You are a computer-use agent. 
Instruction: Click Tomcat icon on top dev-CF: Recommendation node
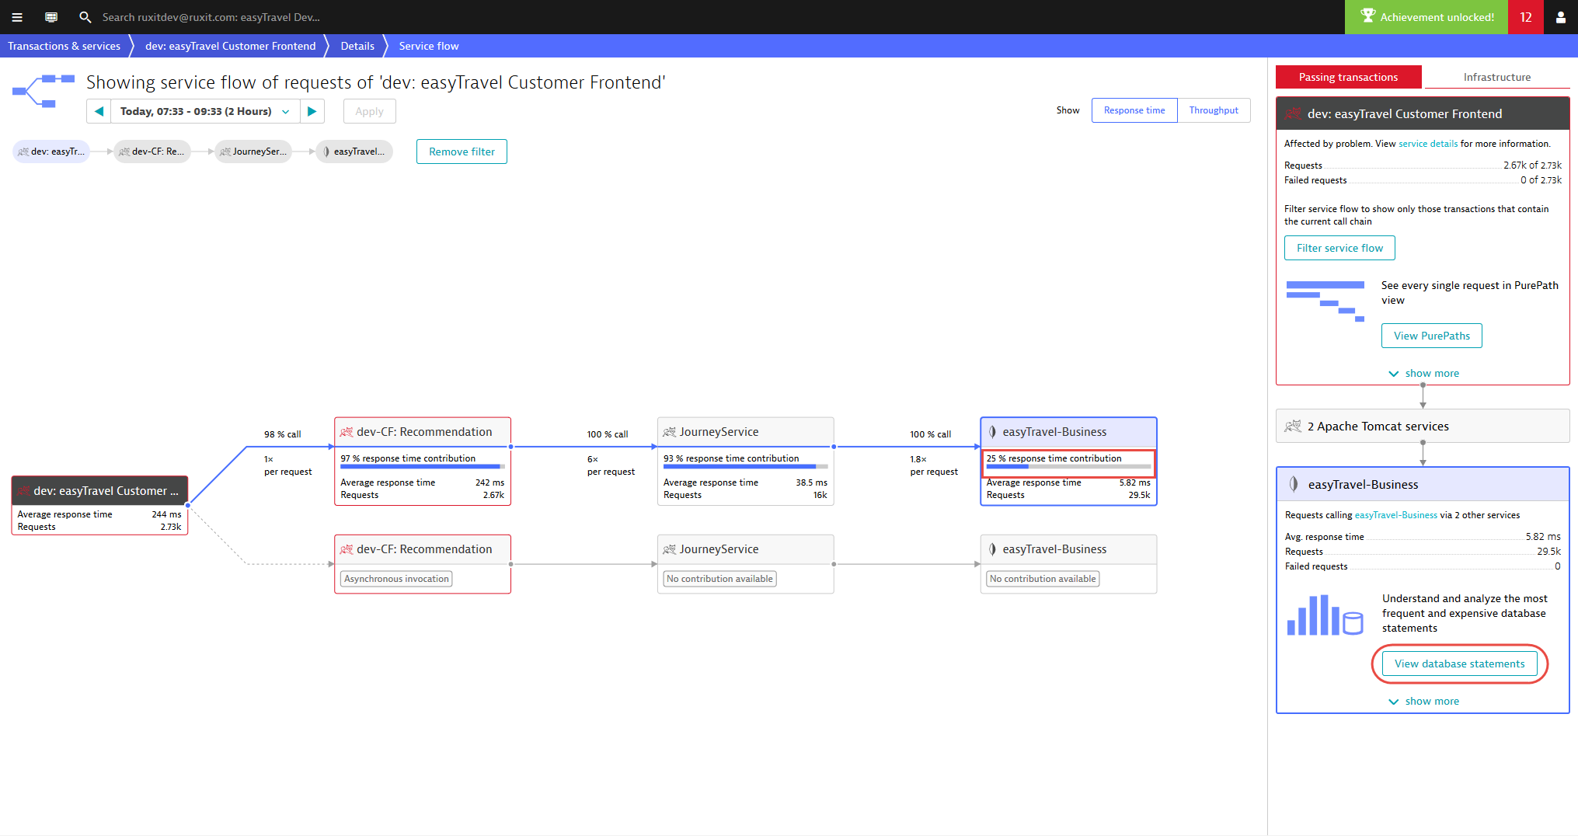coord(347,432)
